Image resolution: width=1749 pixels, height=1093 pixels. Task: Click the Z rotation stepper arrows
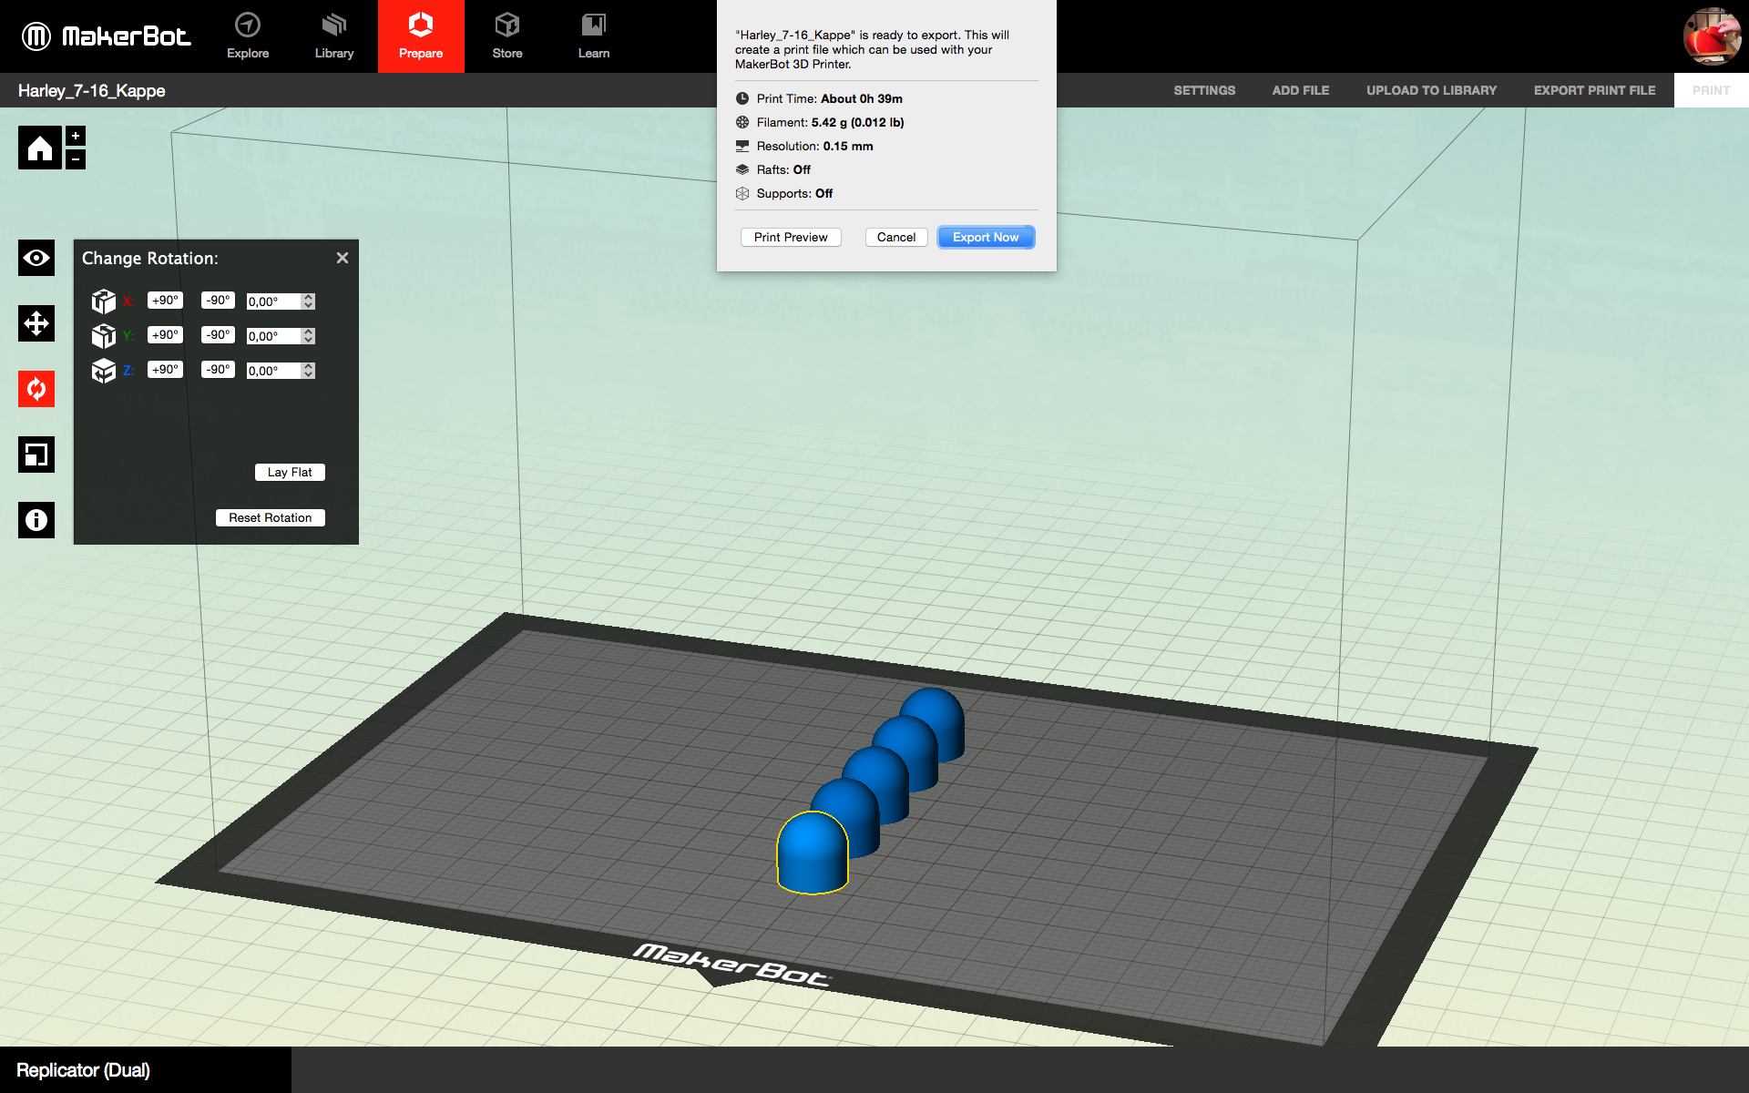point(309,371)
